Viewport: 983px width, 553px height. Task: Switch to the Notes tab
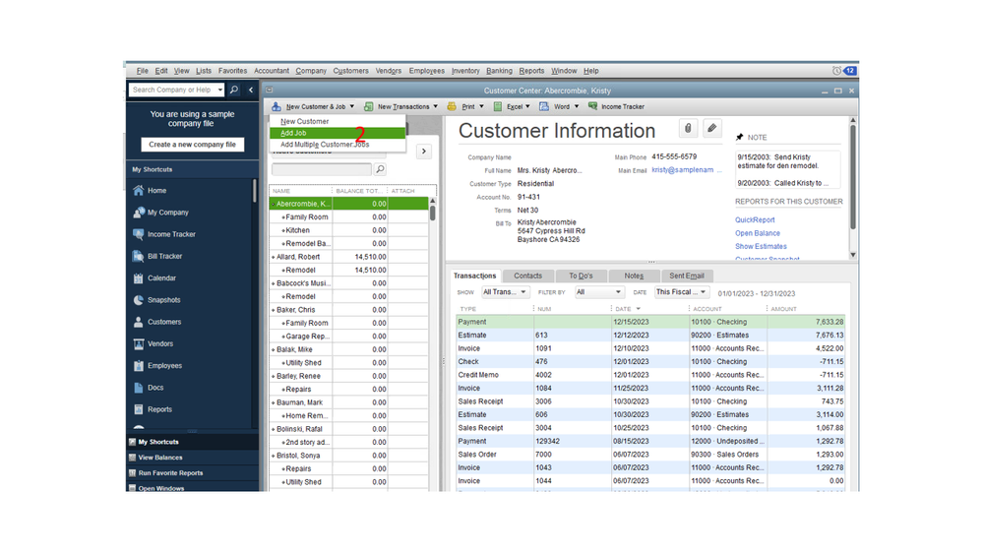(634, 276)
